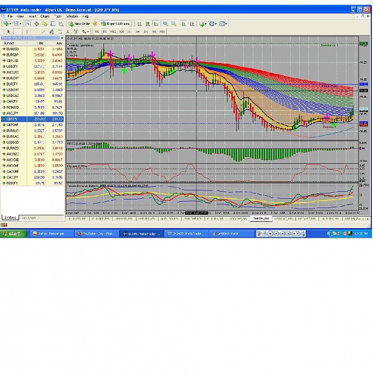Open the MetaEditor yellow diamond icon

click(x=95, y=24)
